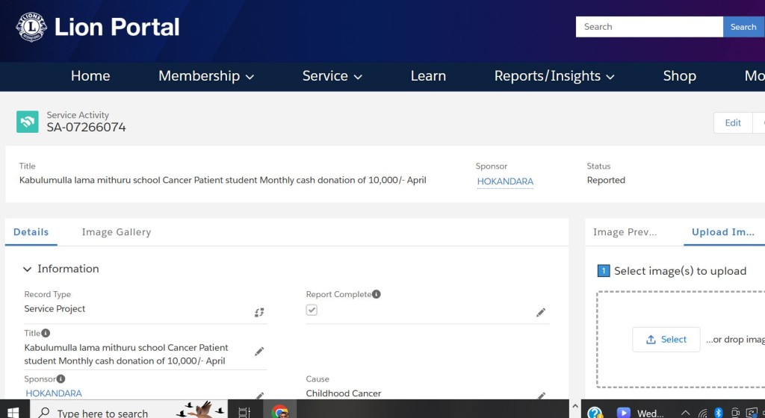Switch to the Image Preview tab
The width and height of the screenshot is (765, 418).
625,232
